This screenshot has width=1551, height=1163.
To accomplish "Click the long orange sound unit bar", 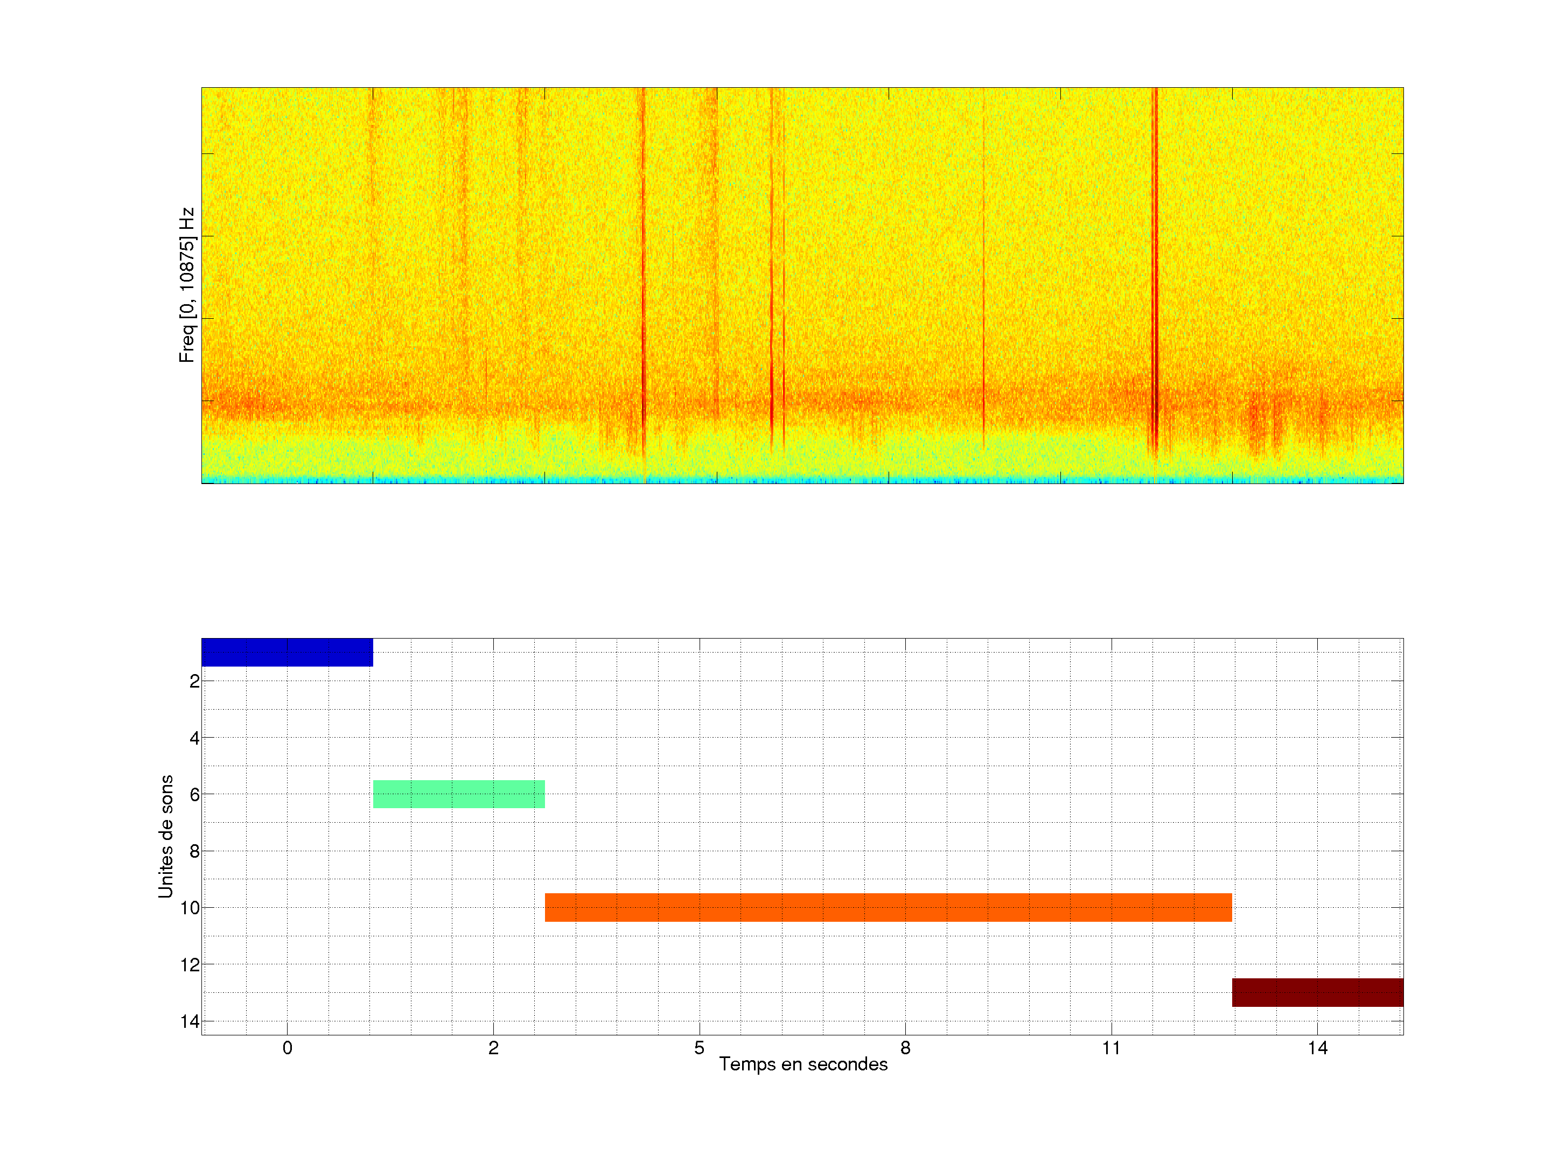I will [x=888, y=907].
